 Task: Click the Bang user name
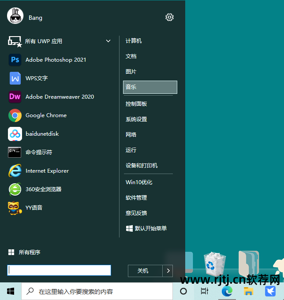(35, 18)
